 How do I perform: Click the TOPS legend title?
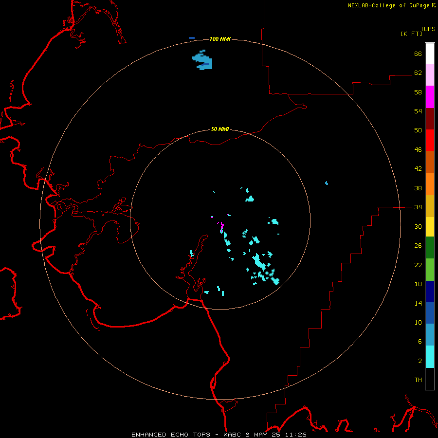coord(428,29)
